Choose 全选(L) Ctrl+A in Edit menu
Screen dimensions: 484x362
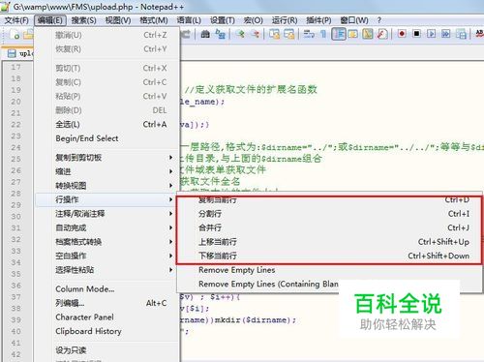107,124
